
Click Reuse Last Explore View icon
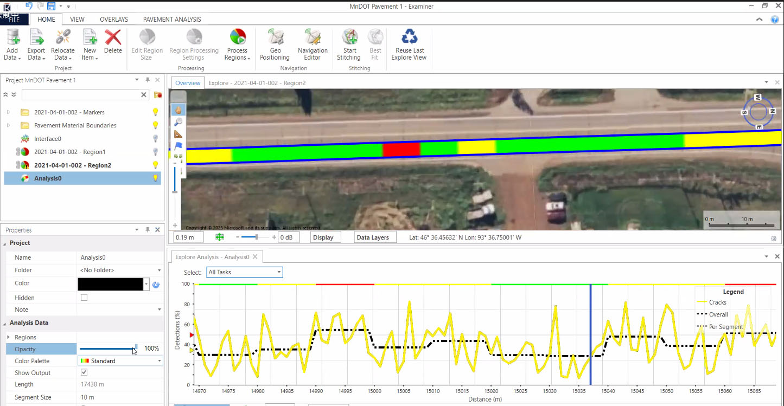409,38
